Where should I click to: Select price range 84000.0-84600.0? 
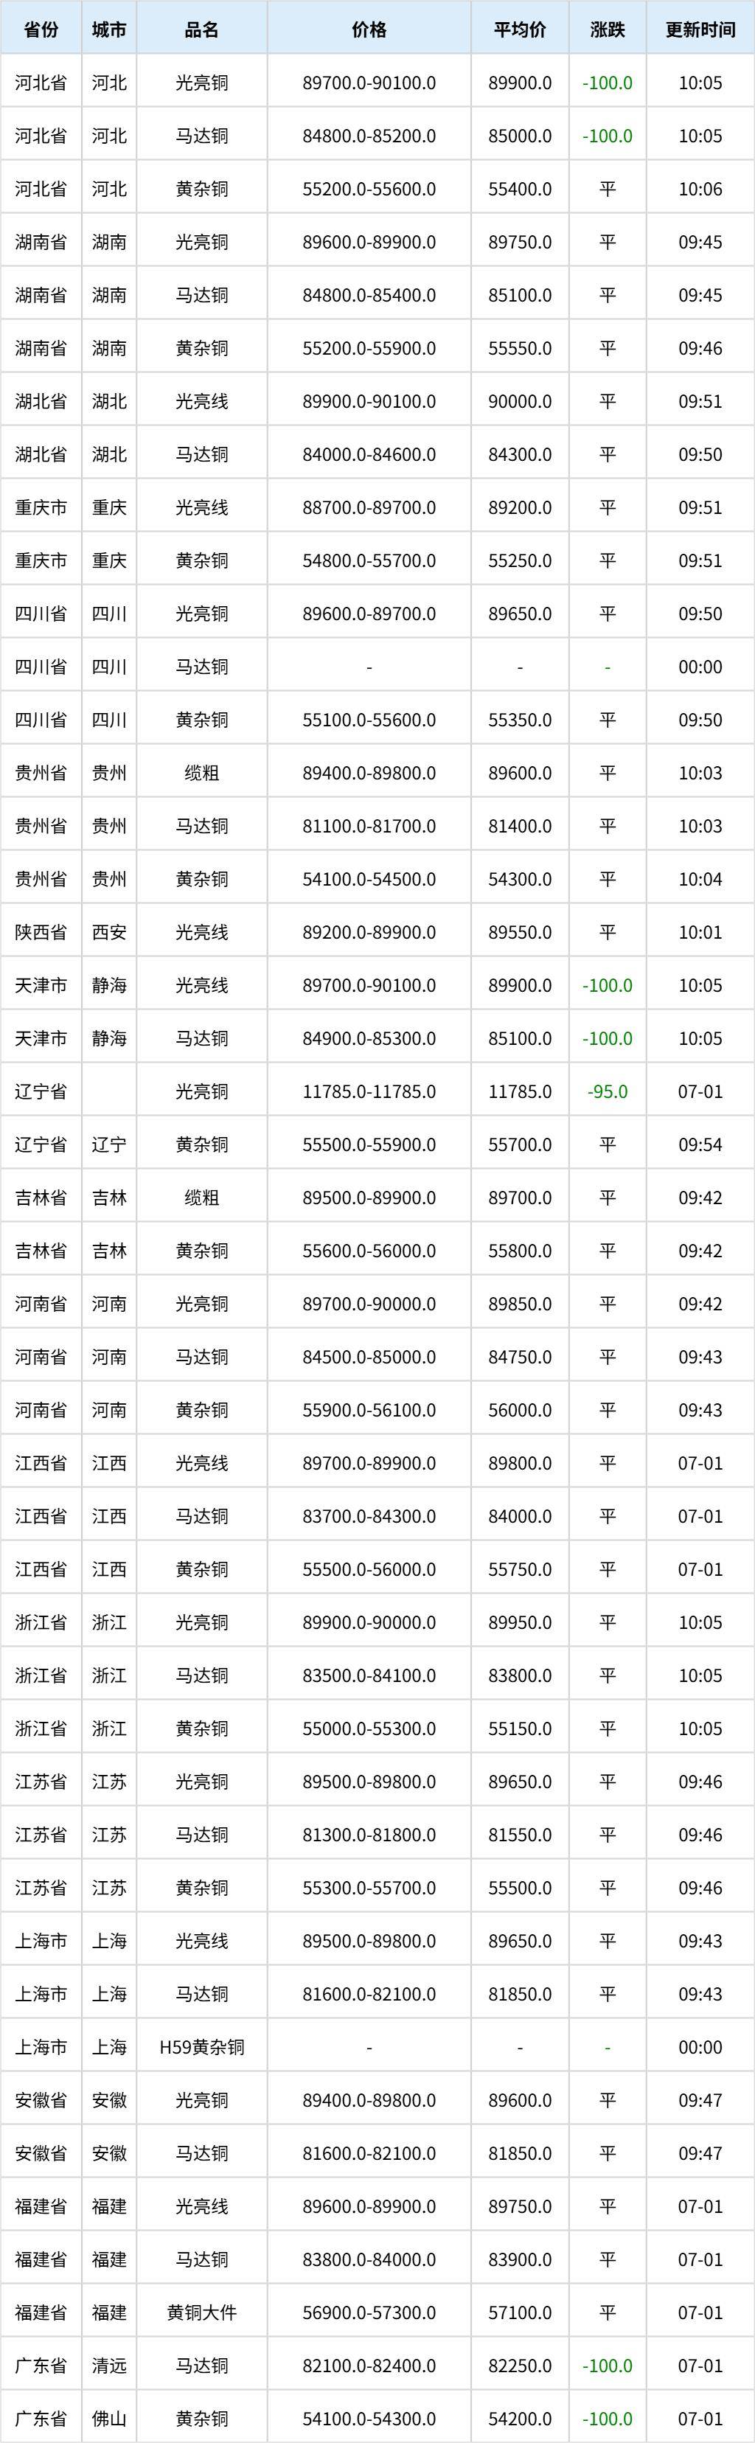click(x=369, y=454)
